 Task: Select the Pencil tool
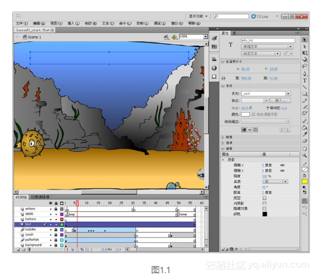304,100
